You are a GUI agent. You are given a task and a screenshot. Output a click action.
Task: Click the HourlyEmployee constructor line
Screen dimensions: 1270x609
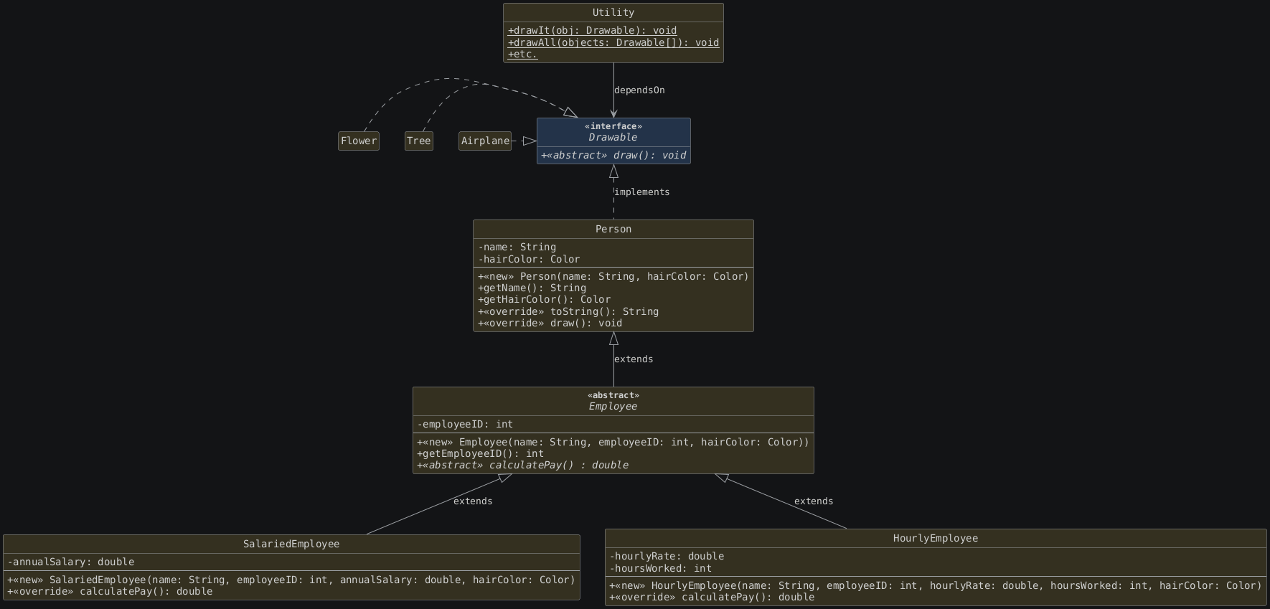[936, 585]
